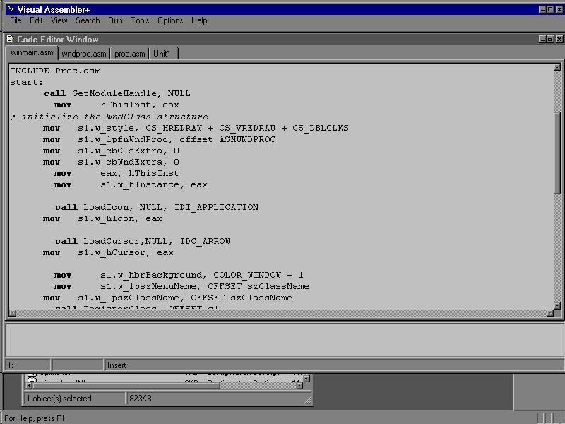This screenshot has width=565, height=424.
Task: Switch to the proc.asm tab
Action: pyautogui.click(x=129, y=54)
